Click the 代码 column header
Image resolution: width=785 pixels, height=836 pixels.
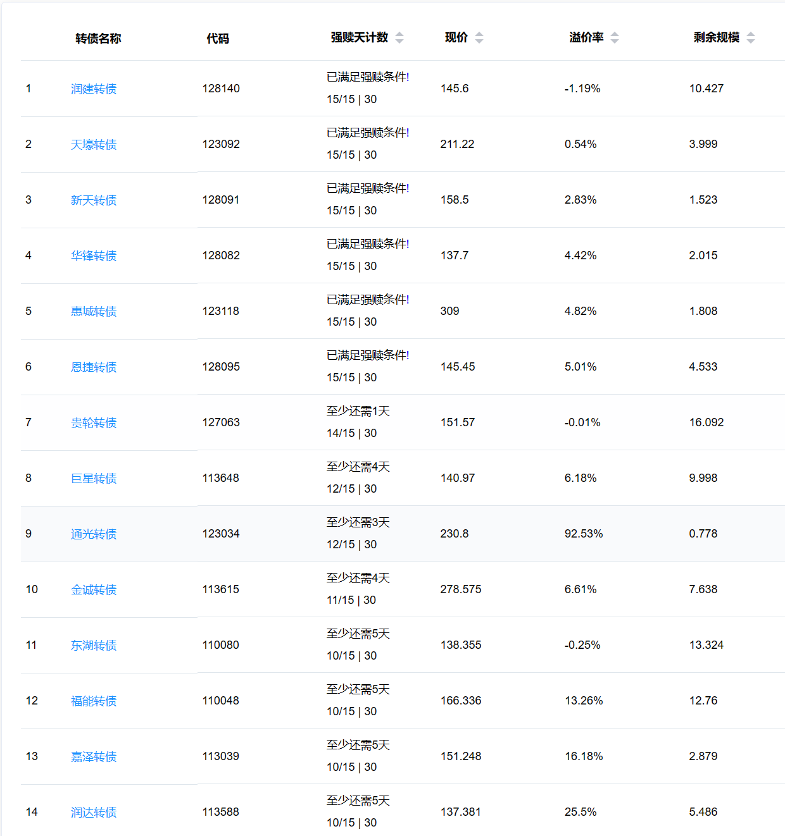pos(218,39)
